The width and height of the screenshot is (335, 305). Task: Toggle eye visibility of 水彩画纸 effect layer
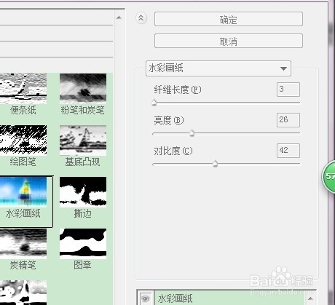coord(145,298)
